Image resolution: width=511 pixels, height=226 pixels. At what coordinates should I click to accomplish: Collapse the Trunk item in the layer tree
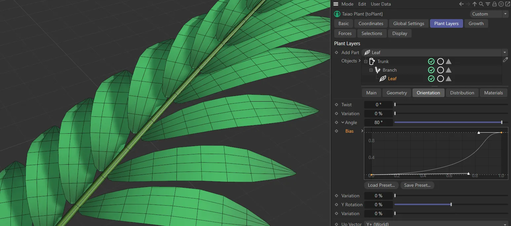(365, 61)
